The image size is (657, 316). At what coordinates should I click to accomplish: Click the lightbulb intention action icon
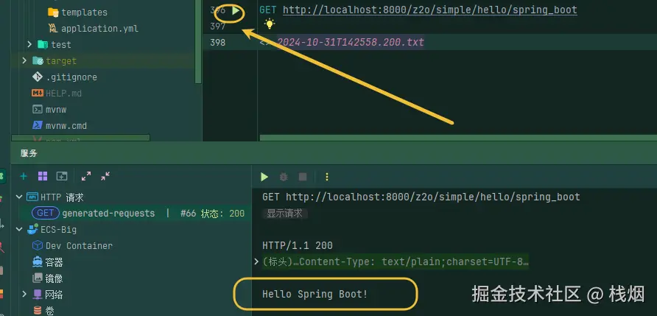click(x=270, y=24)
